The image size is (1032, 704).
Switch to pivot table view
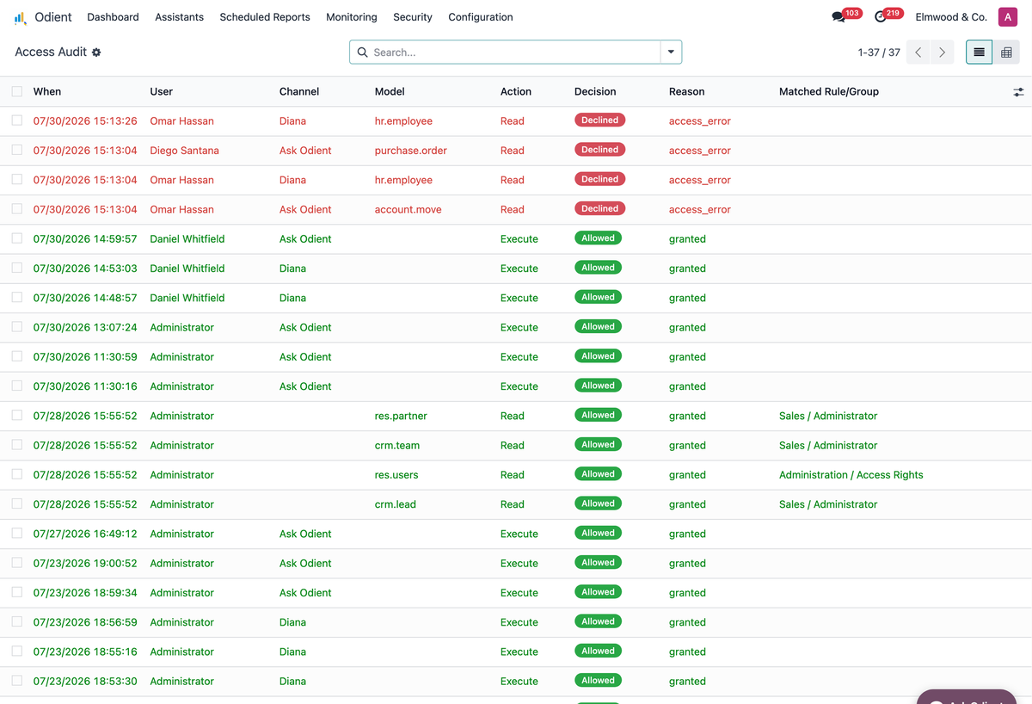1006,52
